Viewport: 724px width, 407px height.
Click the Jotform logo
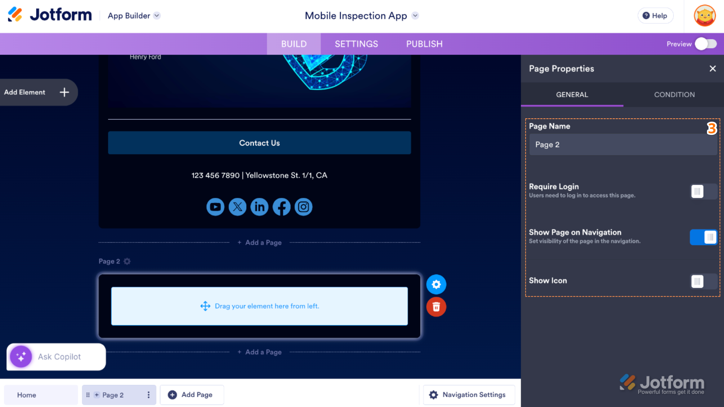point(49,14)
